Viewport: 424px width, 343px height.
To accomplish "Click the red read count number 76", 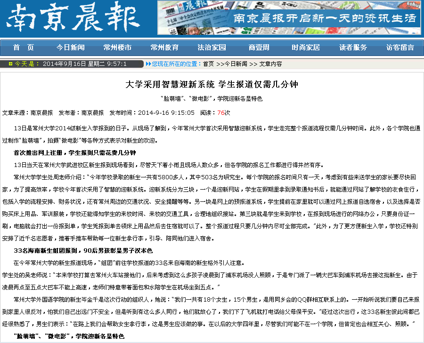I will pos(220,113).
